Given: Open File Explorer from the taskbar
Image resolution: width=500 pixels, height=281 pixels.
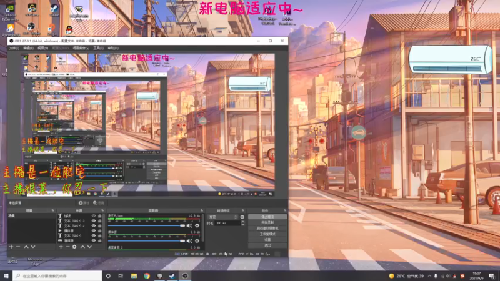Looking at the screenshot, I should click(134, 276).
